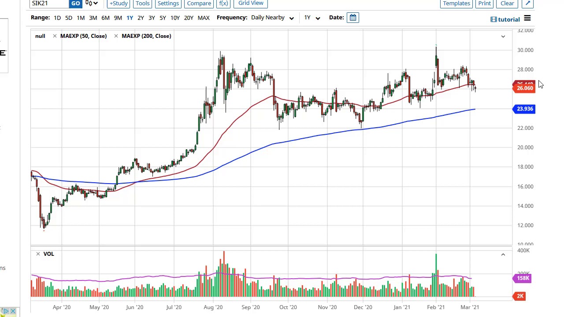Open the Date calendar picker
The height and width of the screenshot is (317, 564).
[353, 18]
